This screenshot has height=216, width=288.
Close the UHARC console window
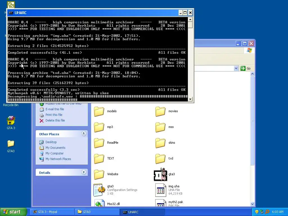click(190, 13)
